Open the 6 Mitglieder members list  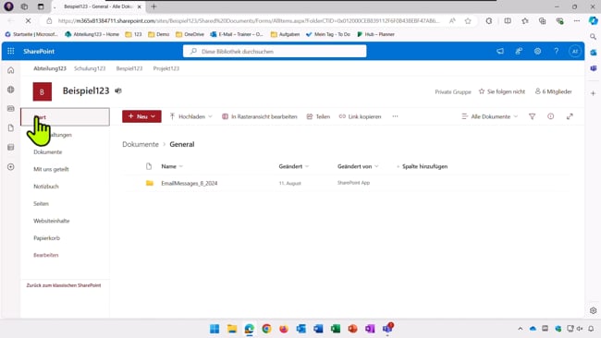tap(554, 91)
